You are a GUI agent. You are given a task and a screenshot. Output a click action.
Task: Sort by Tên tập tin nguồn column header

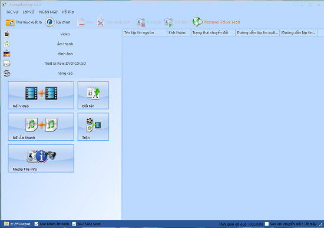[145, 32]
